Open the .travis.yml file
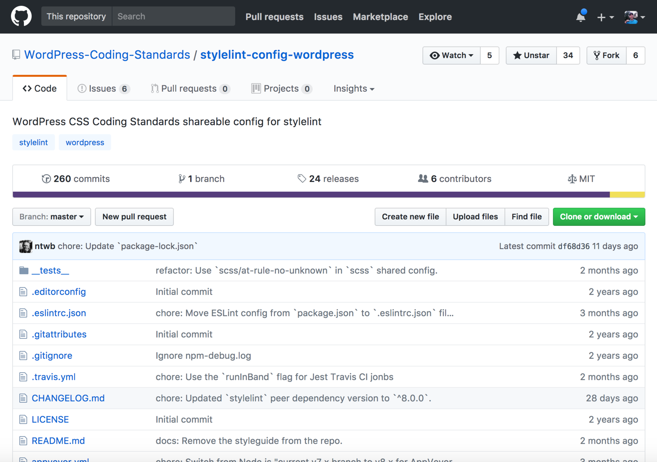Image resolution: width=657 pixels, height=462 pixels. click(x=53, y=377)
